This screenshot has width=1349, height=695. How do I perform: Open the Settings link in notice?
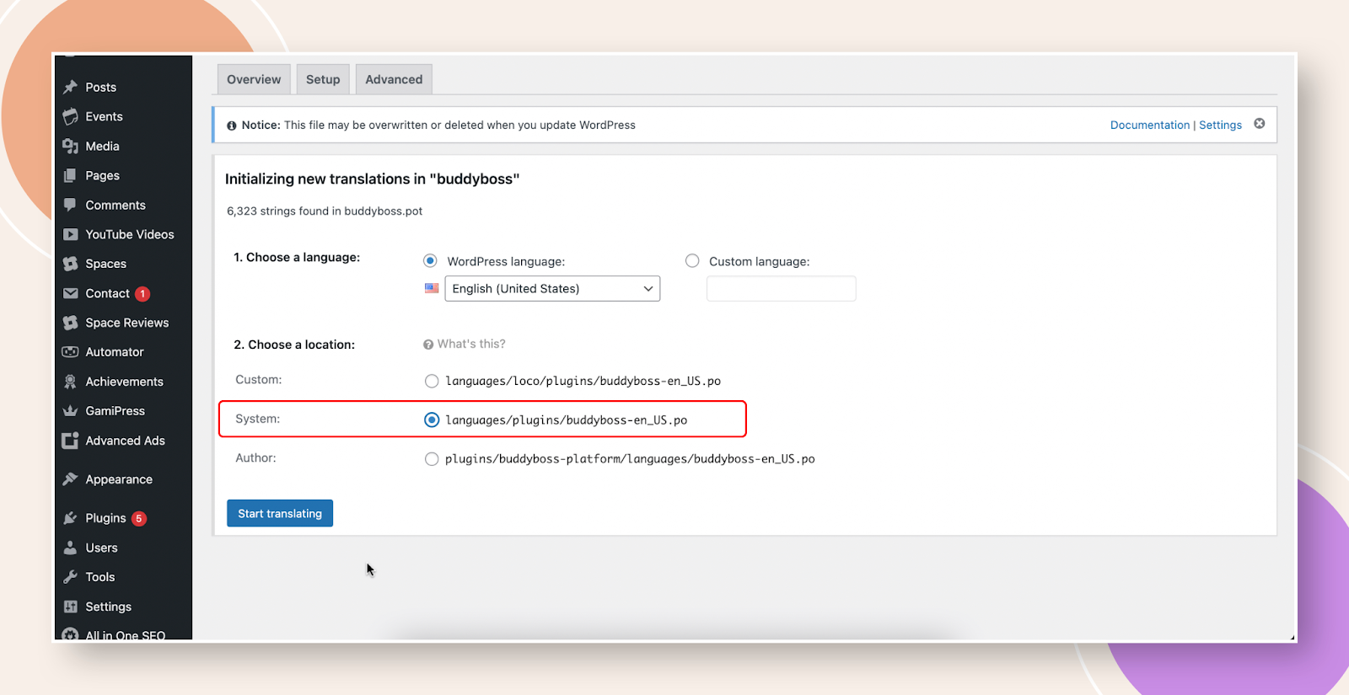coord(1220,125)
